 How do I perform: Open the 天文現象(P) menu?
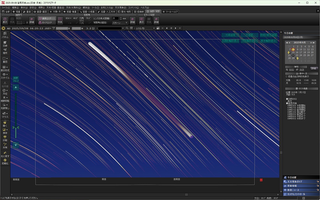(120, 7)
